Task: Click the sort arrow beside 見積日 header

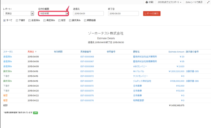Action: (36, 52)
